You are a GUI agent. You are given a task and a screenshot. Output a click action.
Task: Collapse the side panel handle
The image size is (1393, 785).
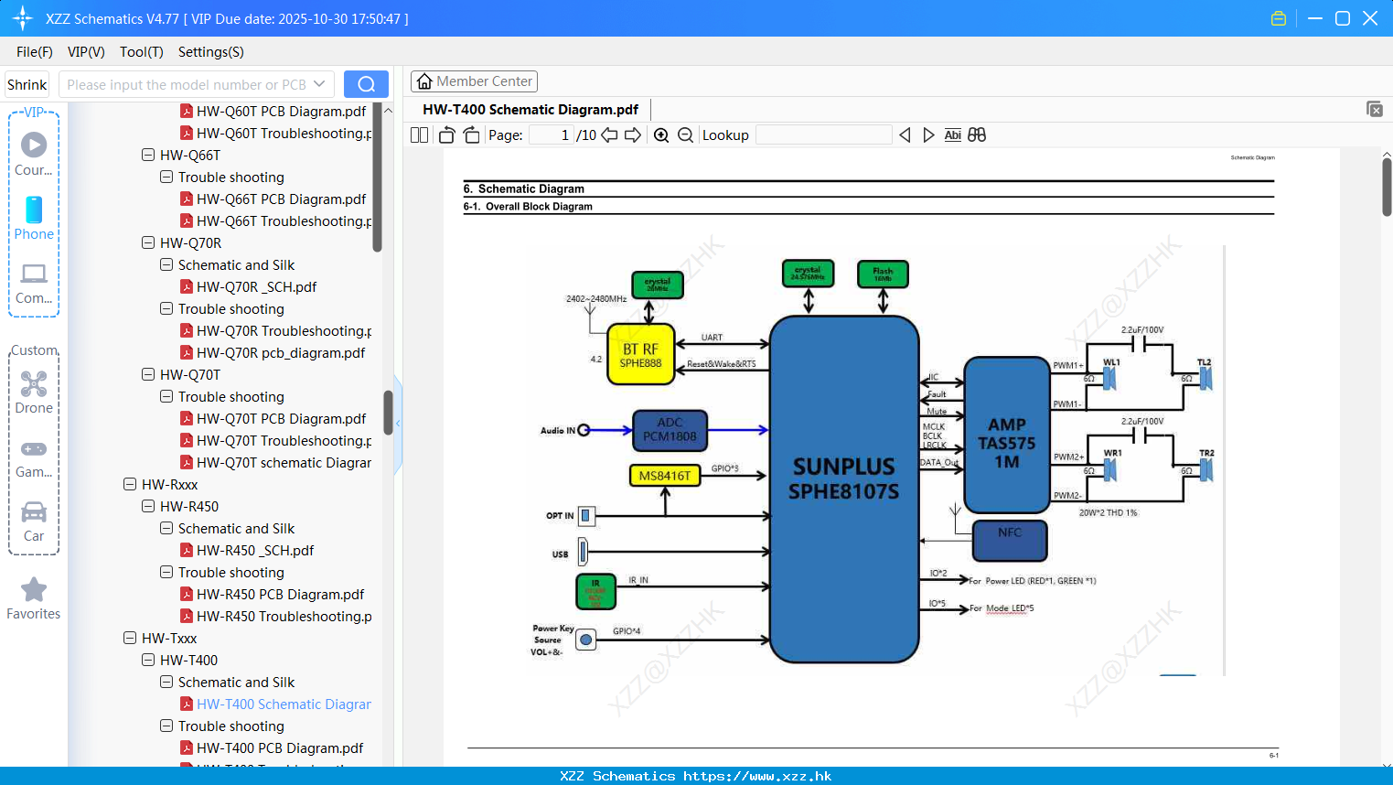(398, 424)
